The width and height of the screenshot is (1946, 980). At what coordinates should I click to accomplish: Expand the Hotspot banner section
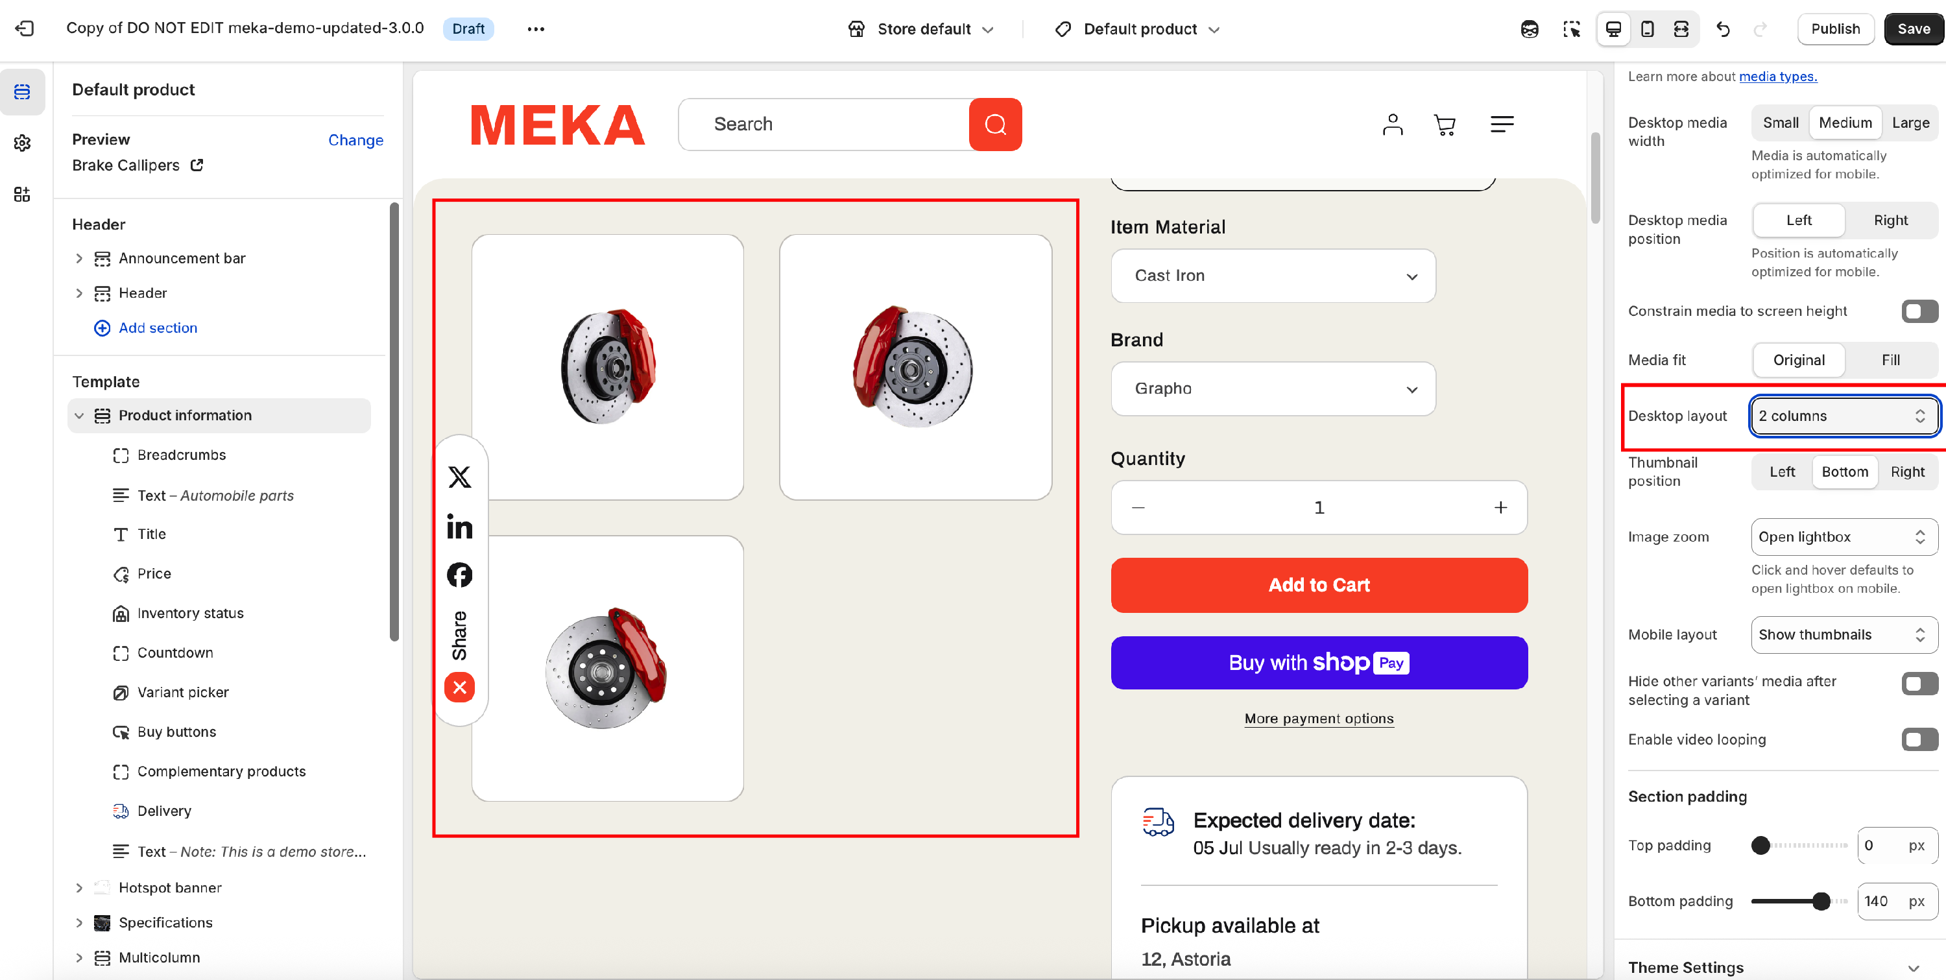click(79, 887)
